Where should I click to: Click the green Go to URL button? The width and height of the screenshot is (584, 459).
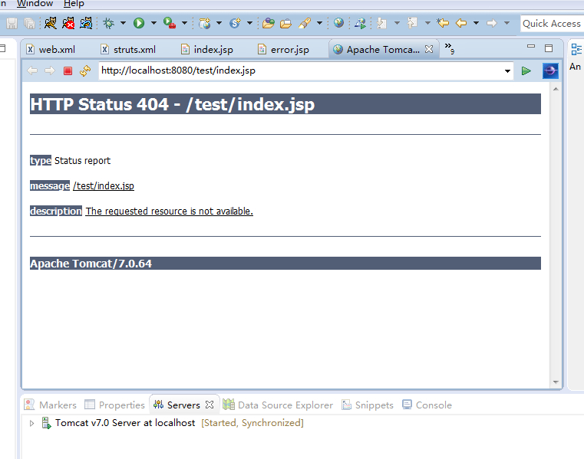526,70
